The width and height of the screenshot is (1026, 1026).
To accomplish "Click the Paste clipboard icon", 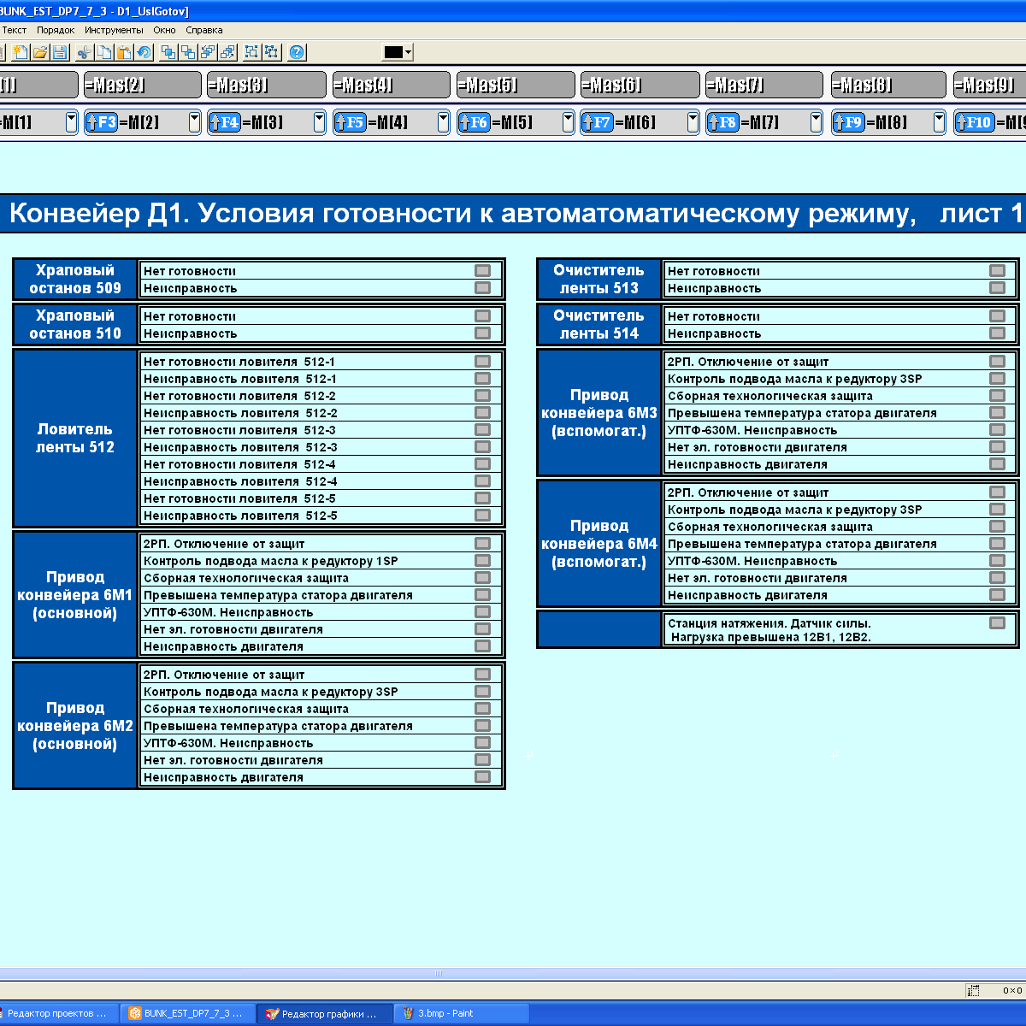I will tap(124, 52).
